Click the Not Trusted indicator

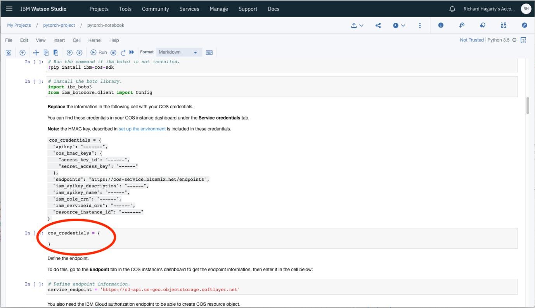pos(472,40)
